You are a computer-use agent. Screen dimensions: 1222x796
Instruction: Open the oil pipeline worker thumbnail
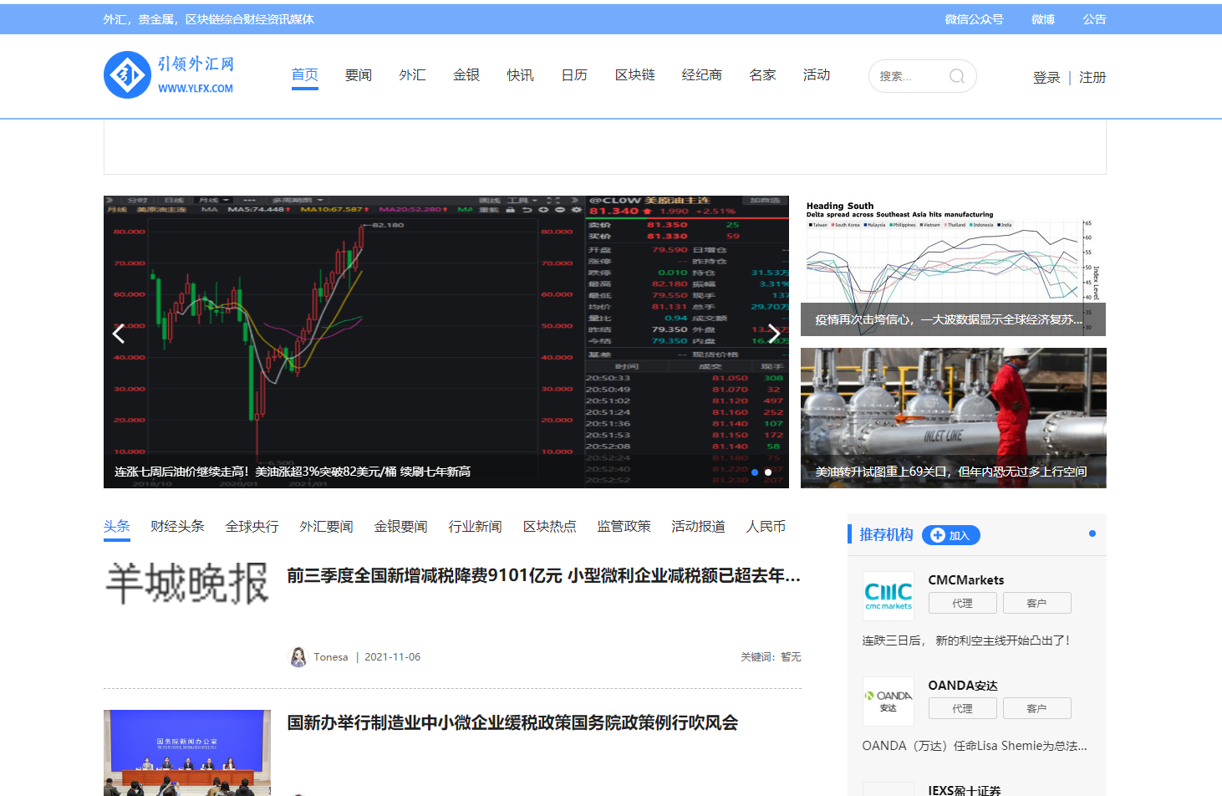tap(954, 418)
